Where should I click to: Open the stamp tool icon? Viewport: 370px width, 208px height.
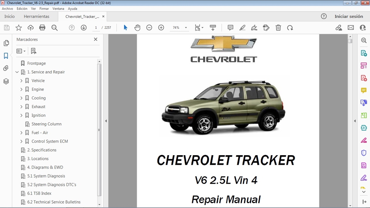point(266,28)
